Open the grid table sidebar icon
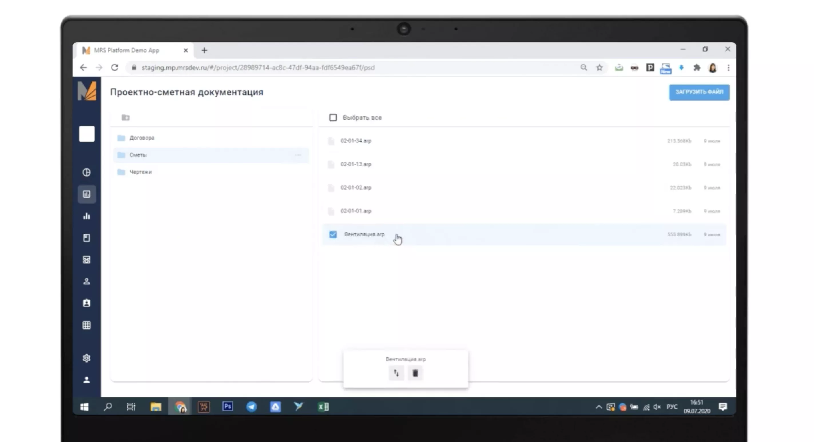The width and height of the screenshot is (814, 442). click(x=87, y=325)
